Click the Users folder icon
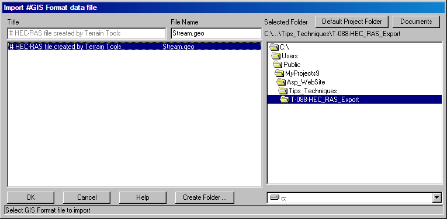This screenshot has height=219, width=447. pyautogui.click(x=276, y=56)
